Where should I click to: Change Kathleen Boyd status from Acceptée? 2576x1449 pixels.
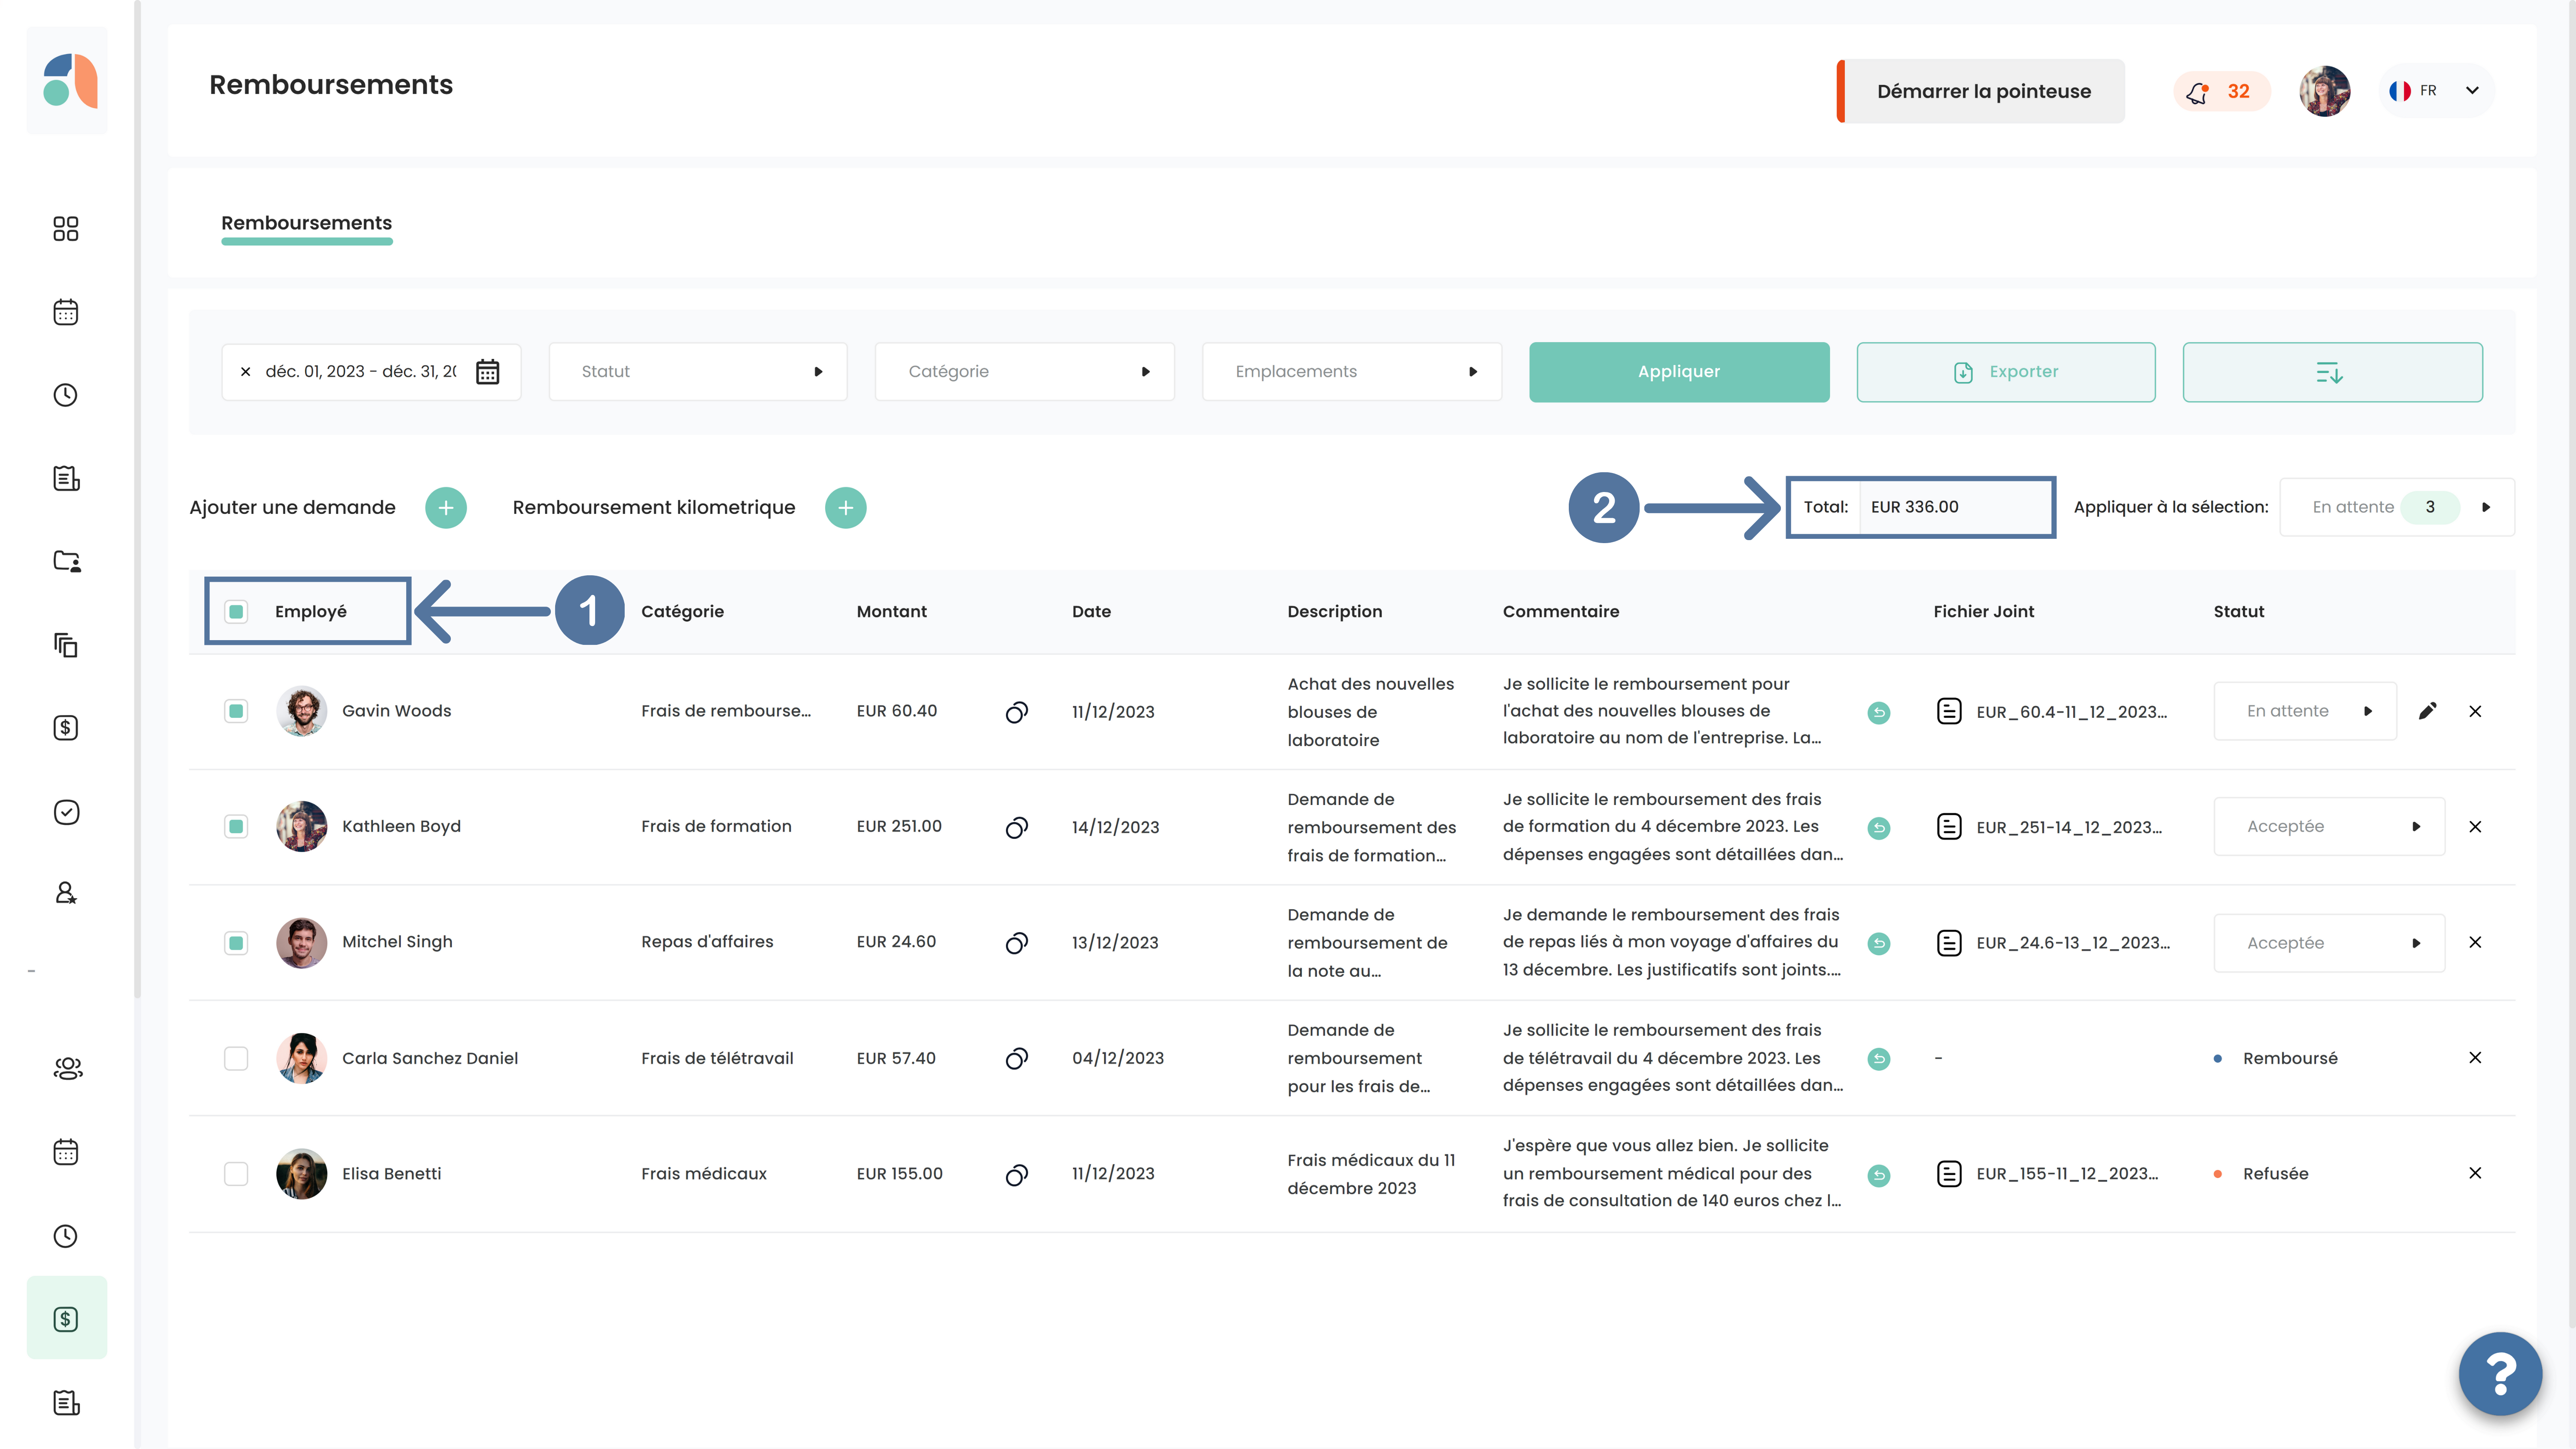point(2329,826)
